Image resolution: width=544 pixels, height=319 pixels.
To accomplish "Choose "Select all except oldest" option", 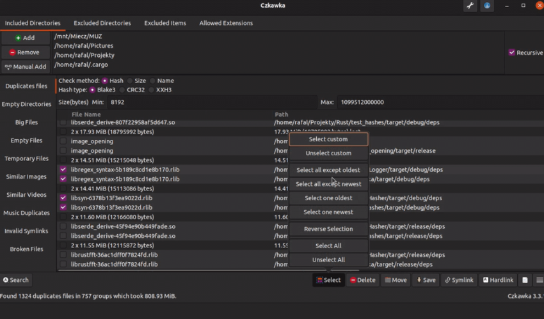I will (328, 170).
